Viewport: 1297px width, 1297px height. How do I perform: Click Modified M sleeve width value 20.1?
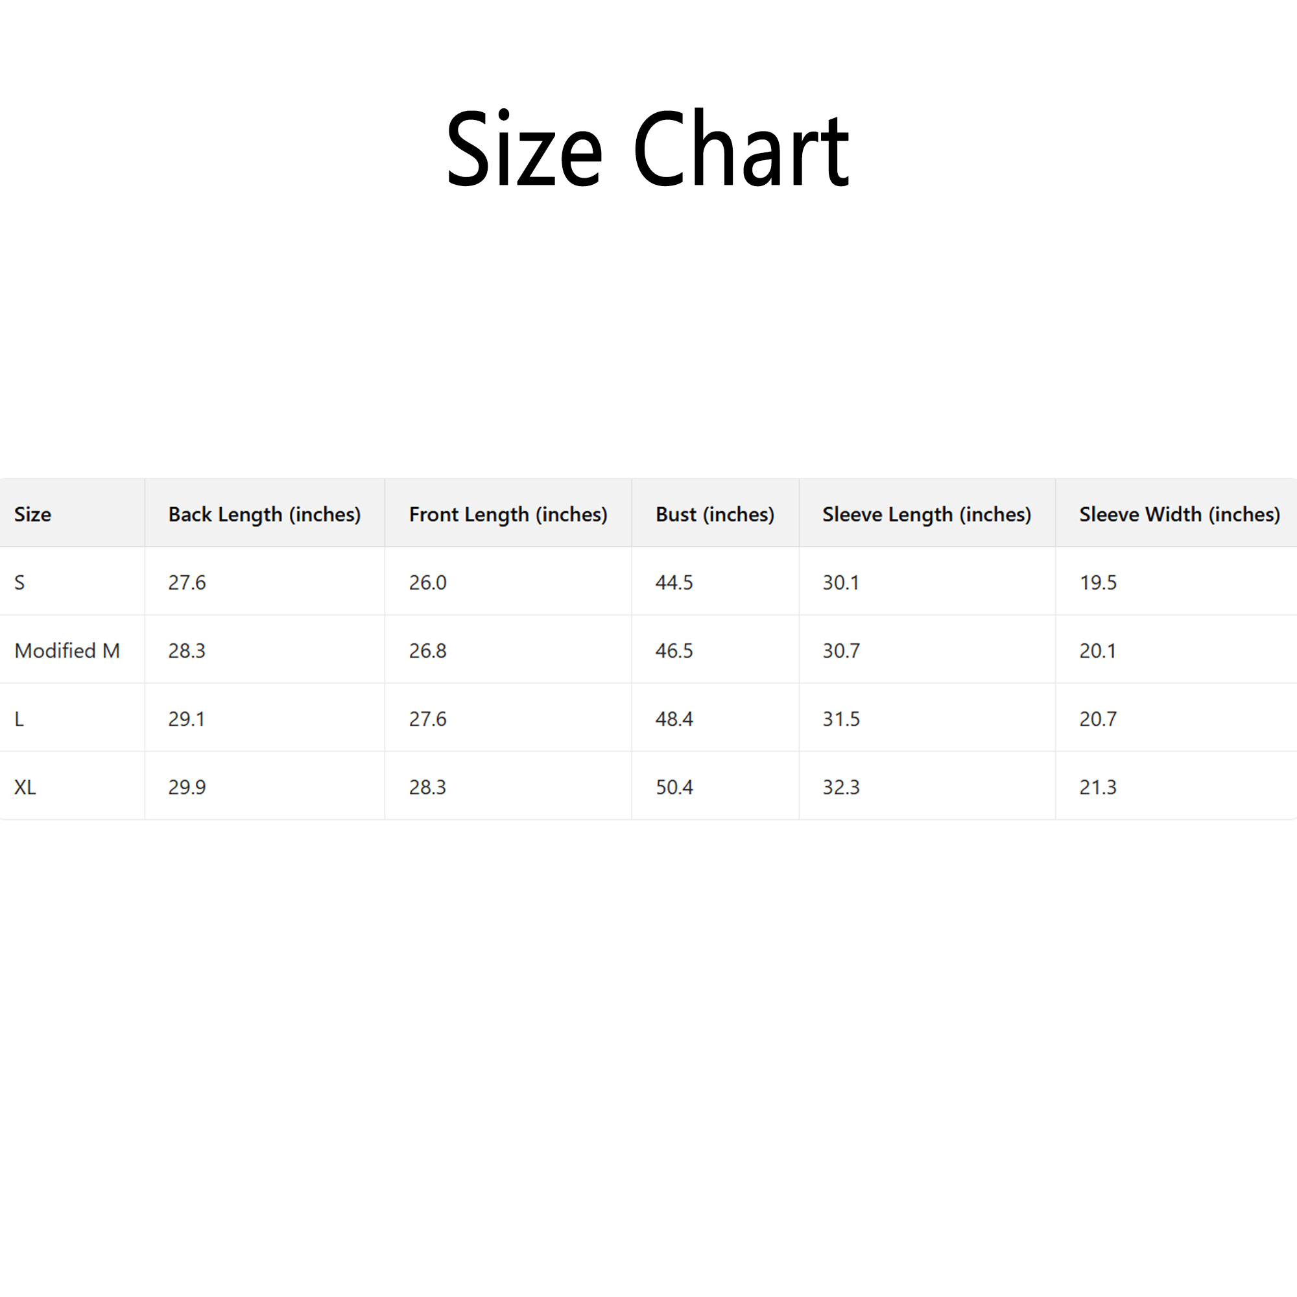coord(1098,650)
